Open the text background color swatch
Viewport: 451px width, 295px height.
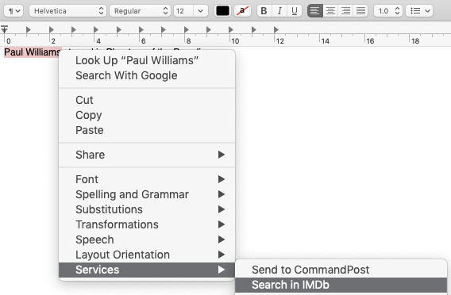[242, 11]
